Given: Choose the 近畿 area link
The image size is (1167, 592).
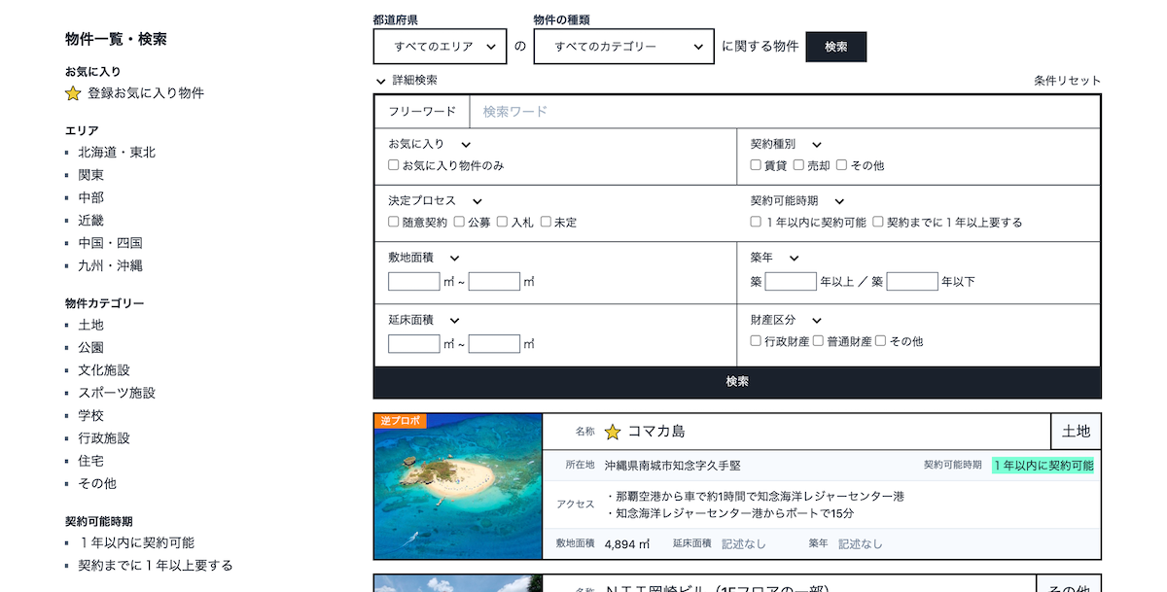Looking at the screenshot, I should point(91,221).
